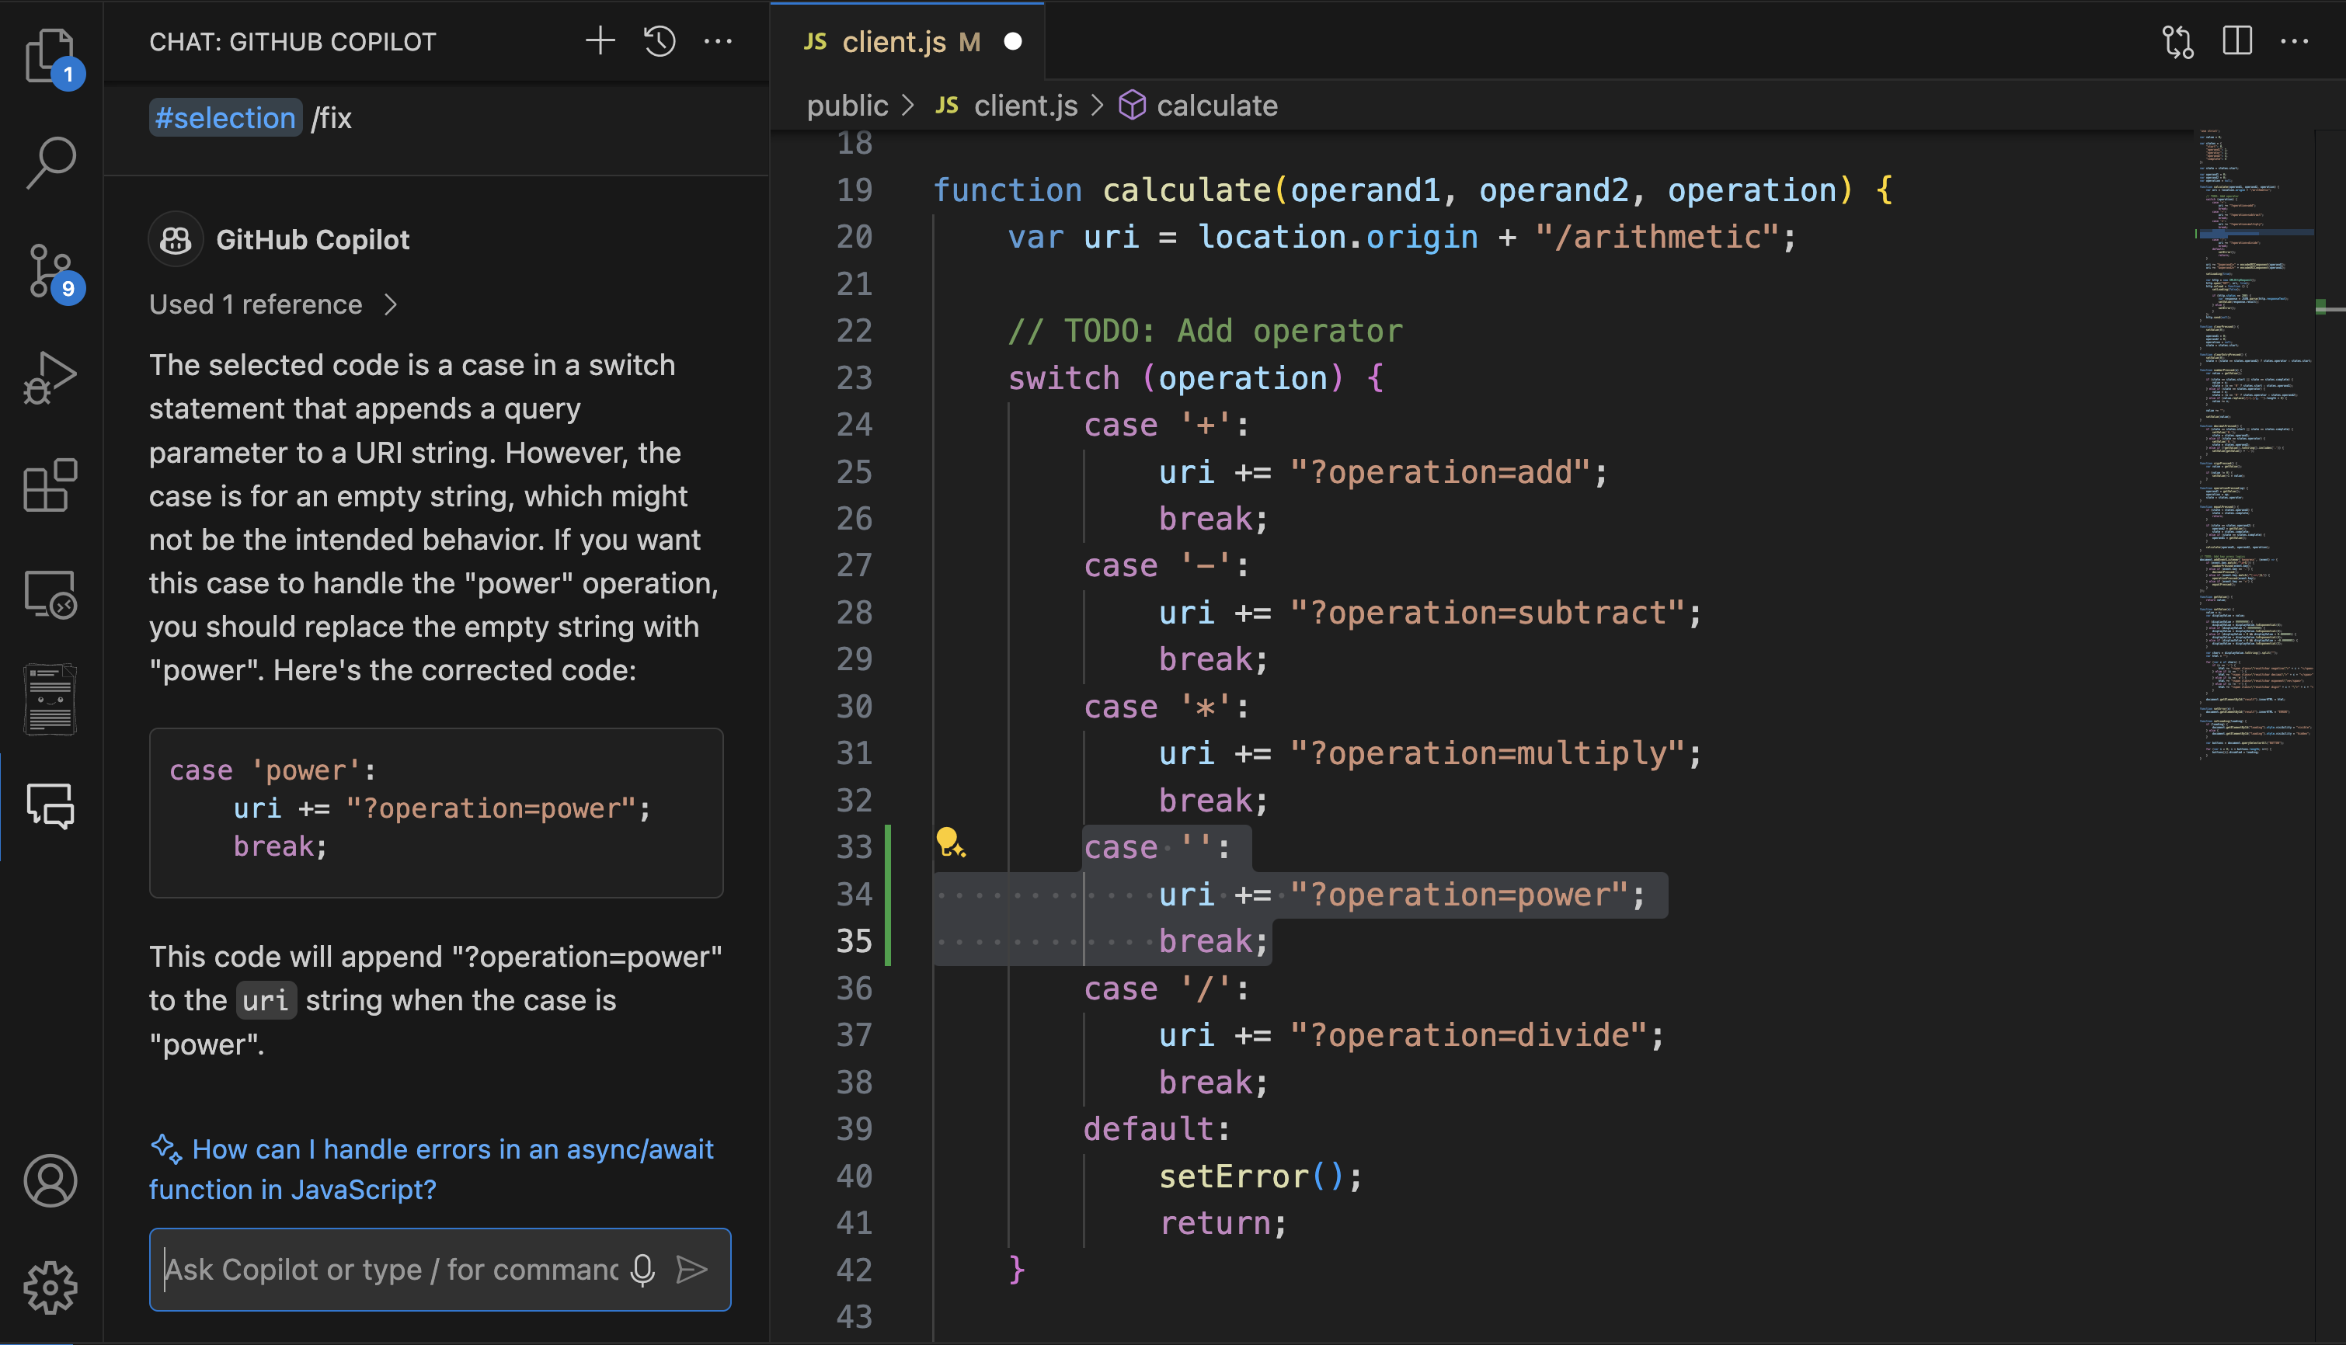Open the Search view icon
Viewport: 2346px width, 1345px height.
click(x=50, y=162)
